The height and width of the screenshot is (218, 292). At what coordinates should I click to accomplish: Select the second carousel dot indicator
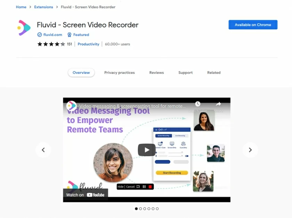tap(140, 209)
